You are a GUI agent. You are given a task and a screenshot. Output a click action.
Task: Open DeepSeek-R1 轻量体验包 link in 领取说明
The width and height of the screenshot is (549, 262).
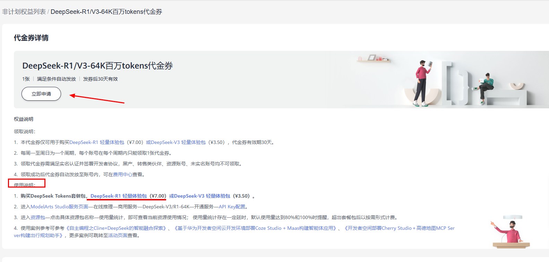[97, 142]
